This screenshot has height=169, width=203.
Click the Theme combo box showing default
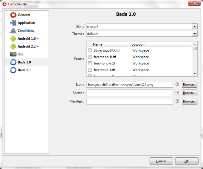coord(142,34)
